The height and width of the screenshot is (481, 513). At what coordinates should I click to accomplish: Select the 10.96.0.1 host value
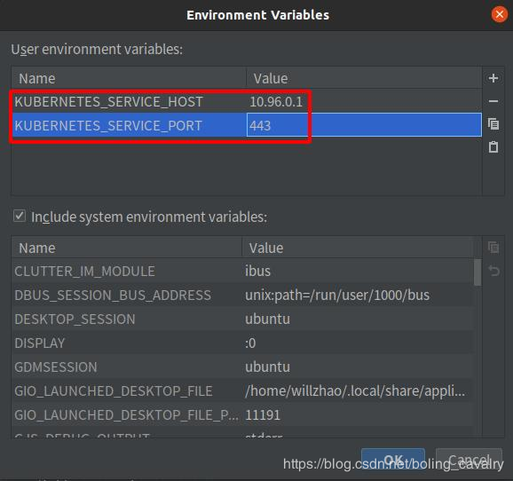(x=276, y=102)
